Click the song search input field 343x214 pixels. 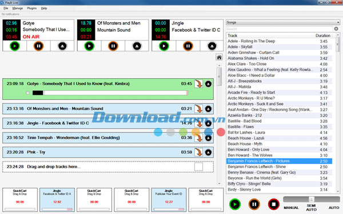pyautogui.click(x=280, y=29)
